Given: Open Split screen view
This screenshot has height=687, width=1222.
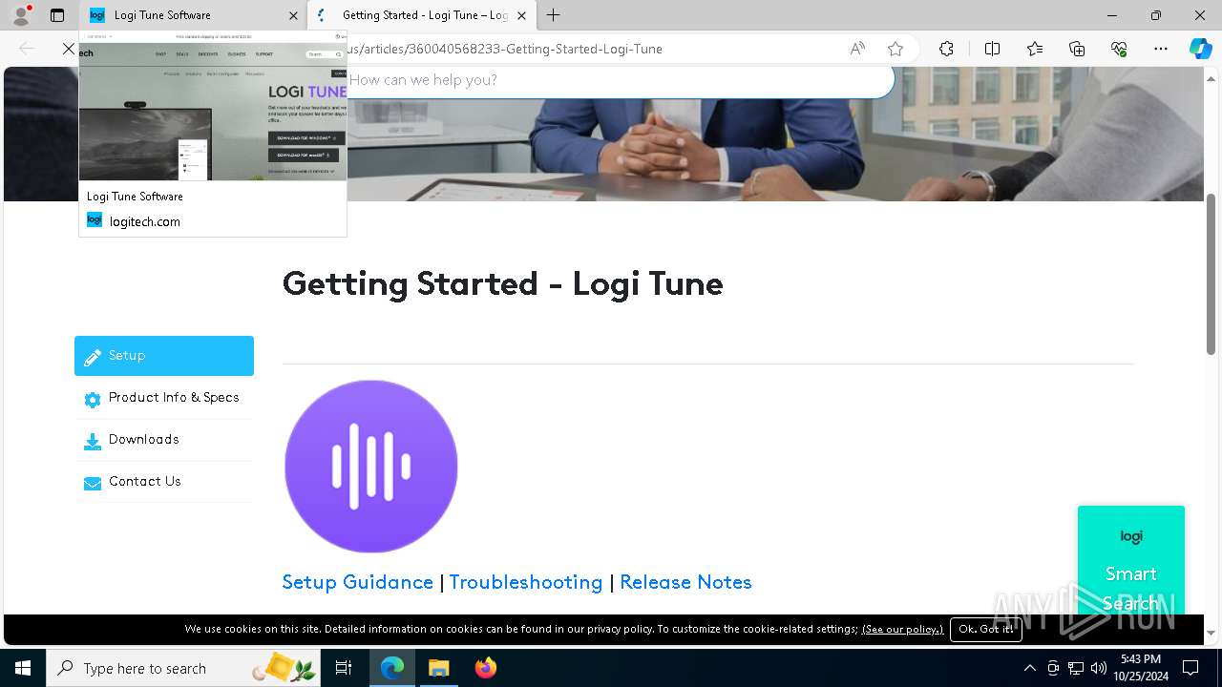Looking at the screenshot, I should 992,49.
